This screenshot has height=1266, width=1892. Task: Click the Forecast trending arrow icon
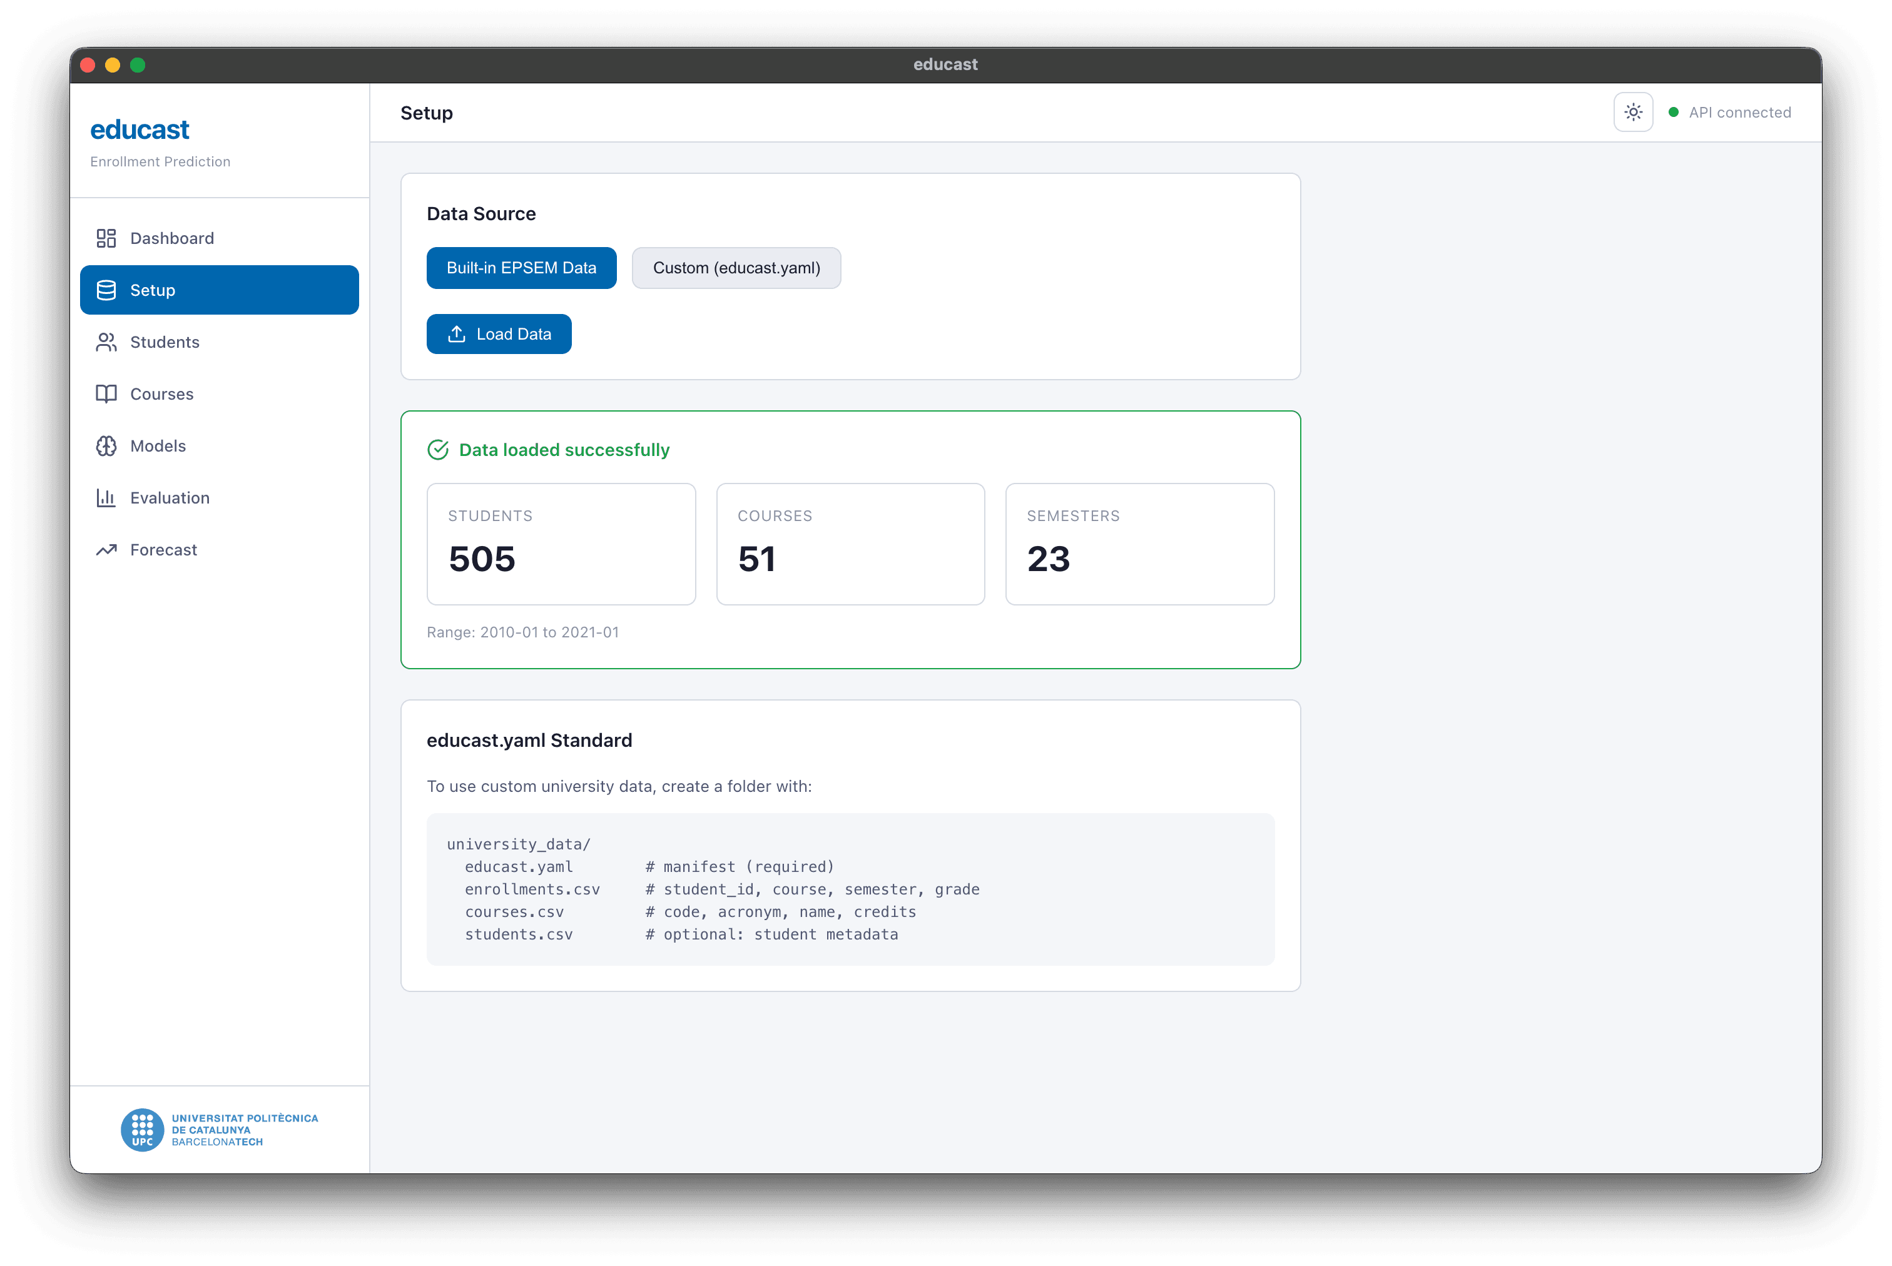coord(106,550)
